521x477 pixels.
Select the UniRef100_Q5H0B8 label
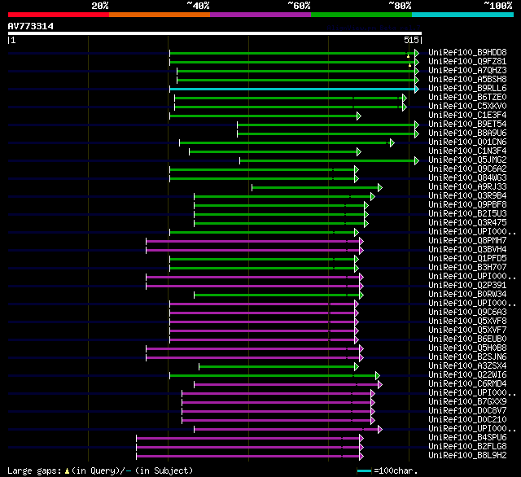point(467,348)
